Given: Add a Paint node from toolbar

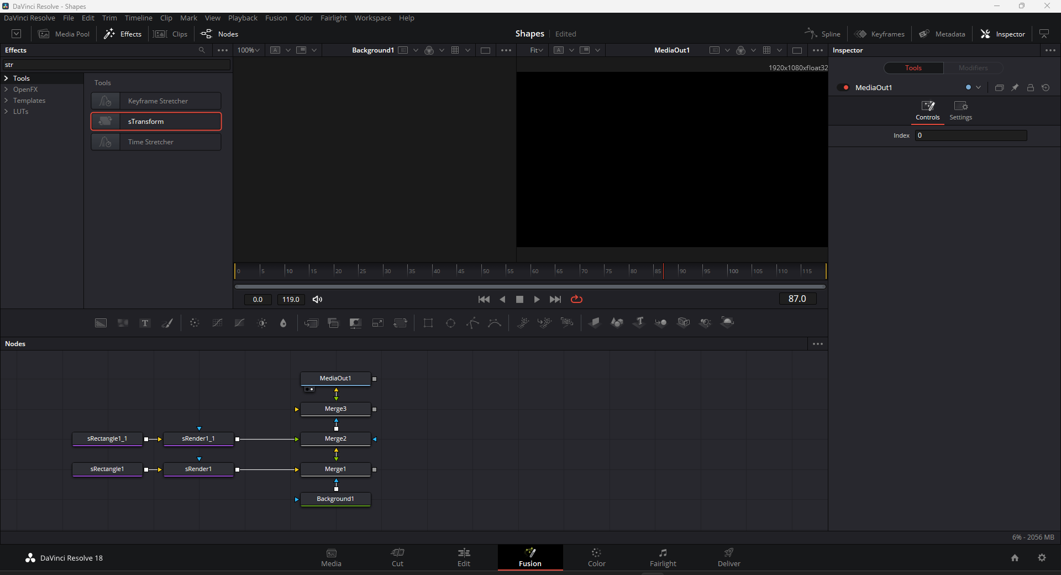Looking at the screenshot, I should click(x=167, y=323).
